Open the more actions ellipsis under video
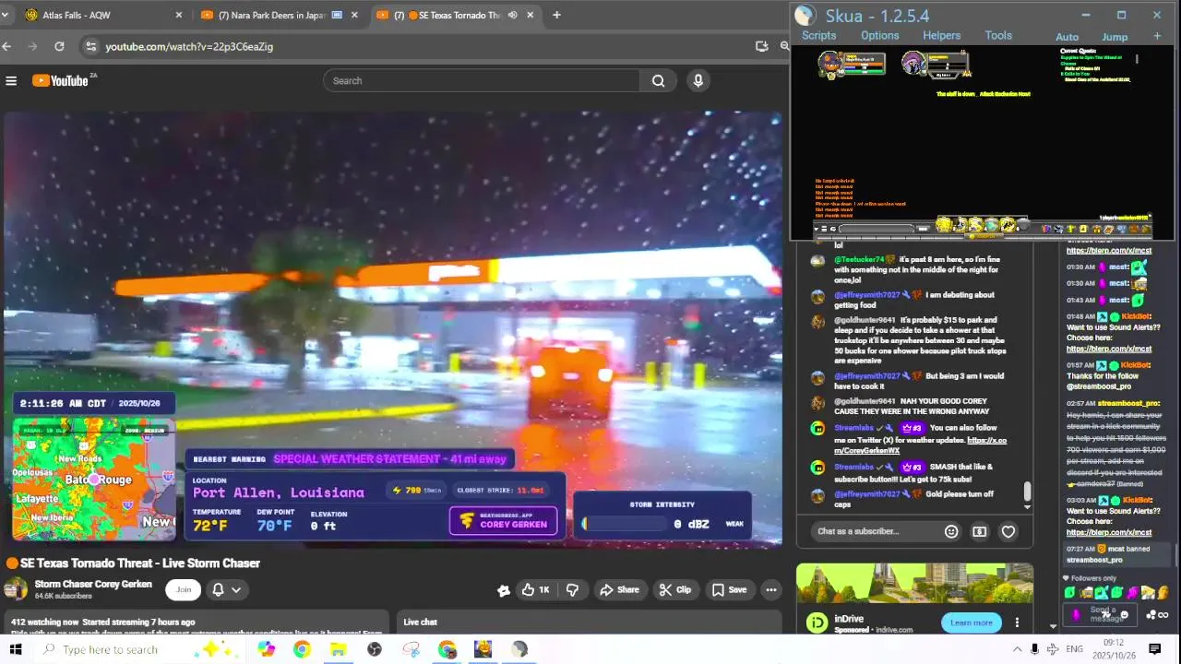1181x664 pixels. pyautogui.click(x=771, y=590)
